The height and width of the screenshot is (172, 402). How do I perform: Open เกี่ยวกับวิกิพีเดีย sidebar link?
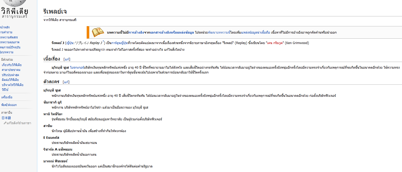(x=12, y=65)
